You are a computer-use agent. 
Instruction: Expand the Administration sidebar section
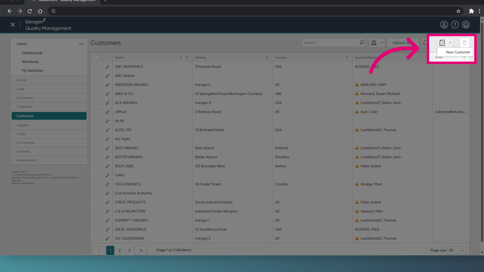[49, 160]
